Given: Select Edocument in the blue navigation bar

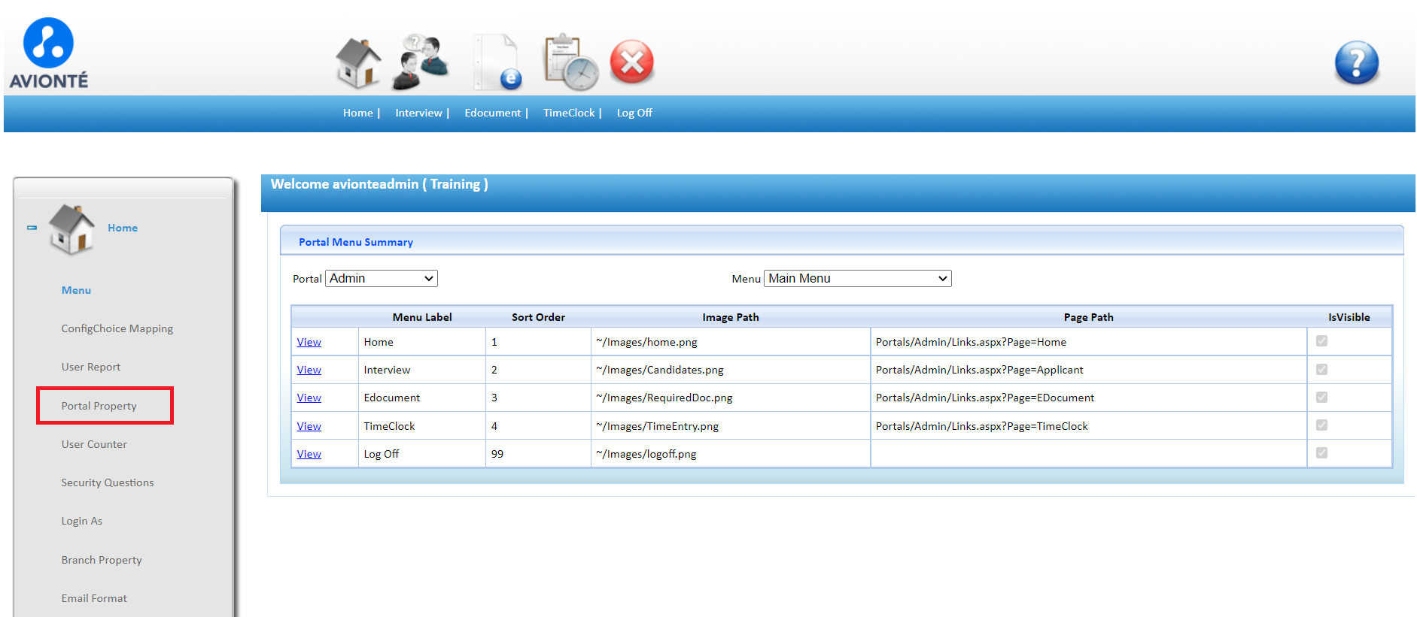Looking at the screenshot, I should click(493, 113).
